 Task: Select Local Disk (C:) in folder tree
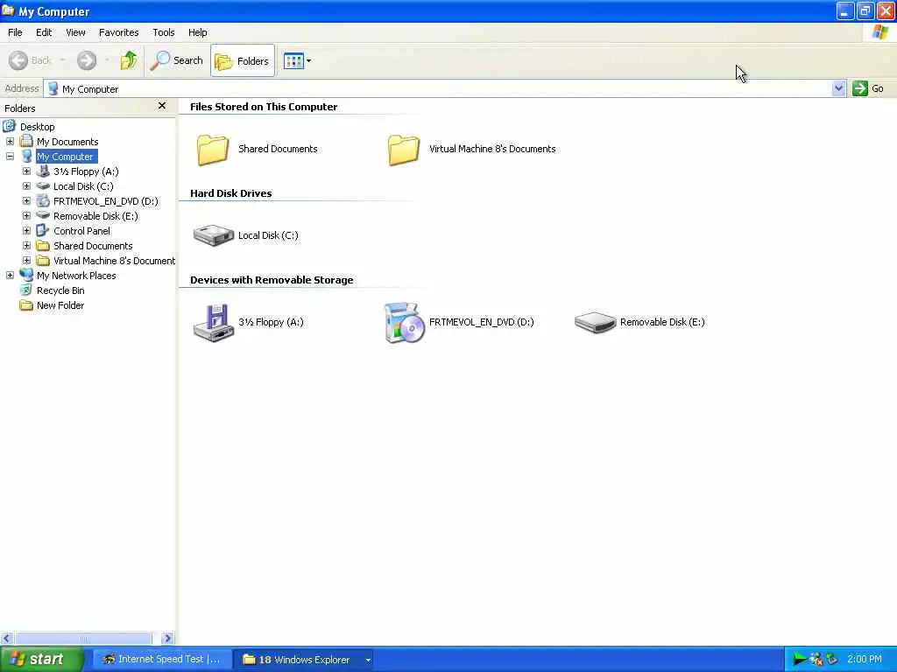[83, 186]
